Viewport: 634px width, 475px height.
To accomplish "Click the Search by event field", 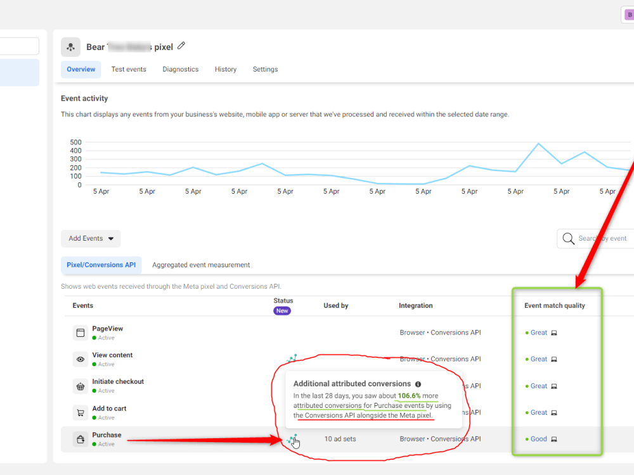I will [x=595, y=239].
